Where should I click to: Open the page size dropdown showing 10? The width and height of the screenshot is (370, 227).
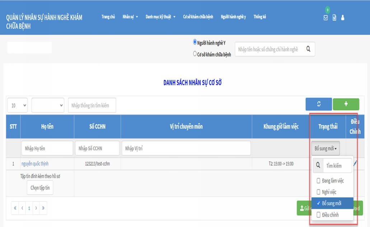tap(18, 105)
